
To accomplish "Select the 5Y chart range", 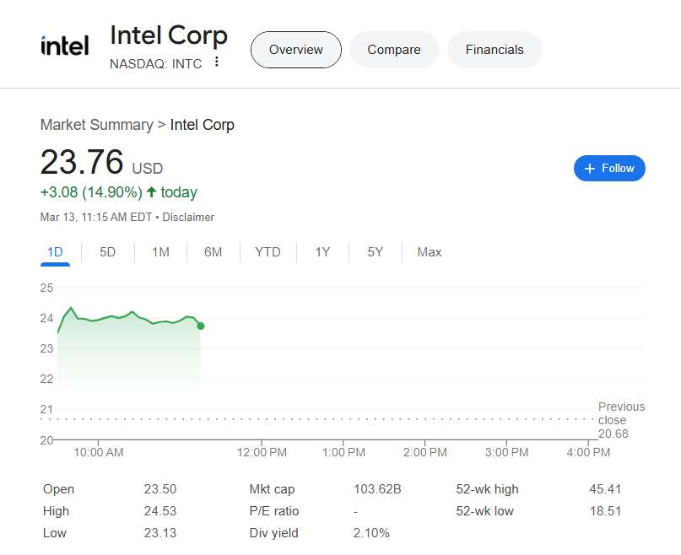I will tap(375, 252).
